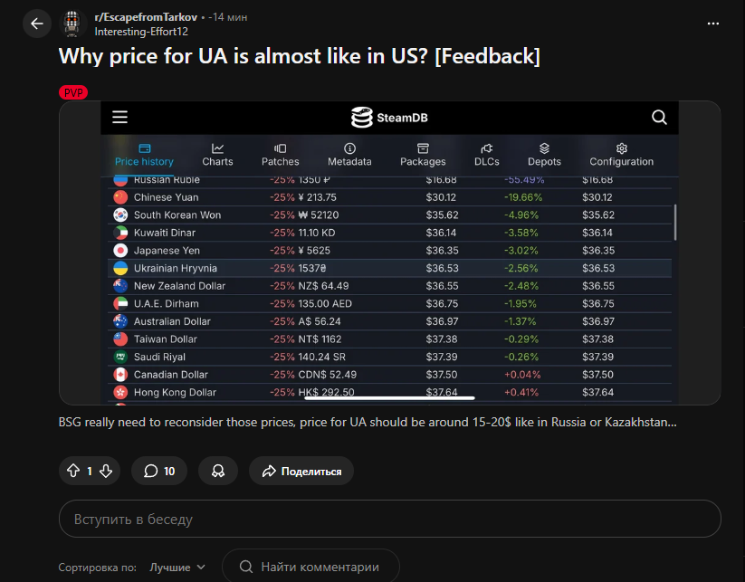
Task: Downvote the post
Action: click(106, 471)
